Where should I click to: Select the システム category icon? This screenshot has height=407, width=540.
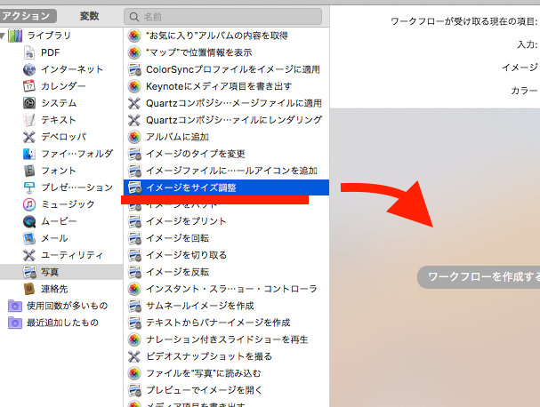(29, 103)
